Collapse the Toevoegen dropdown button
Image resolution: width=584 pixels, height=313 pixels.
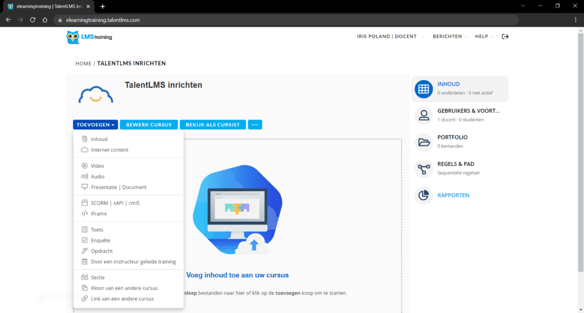95,125
